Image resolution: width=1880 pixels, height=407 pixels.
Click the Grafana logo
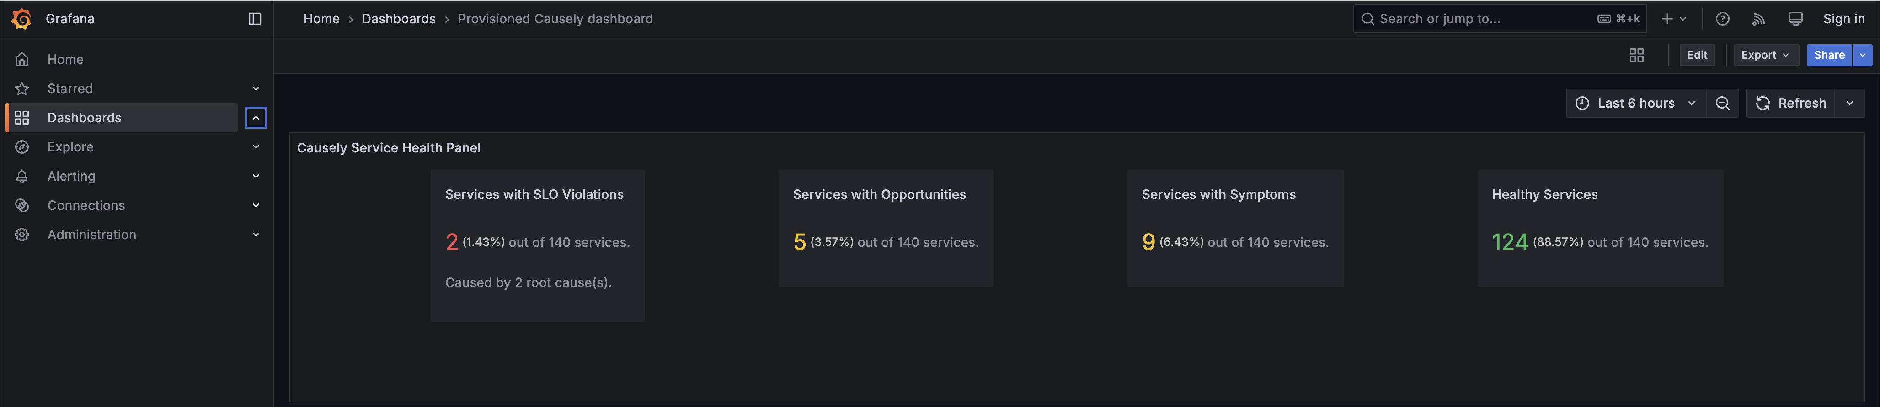(22, 18)
